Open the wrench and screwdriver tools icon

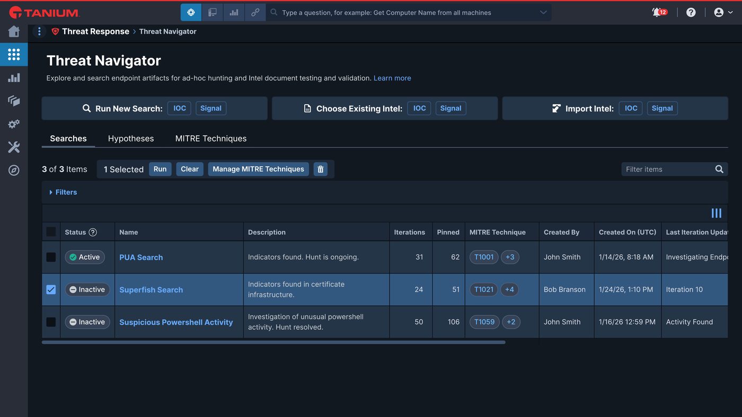coord(14,147)
